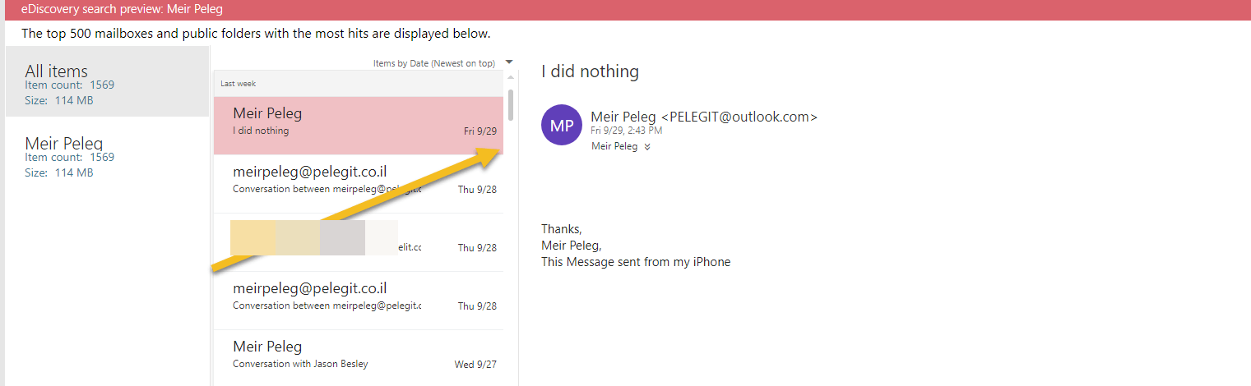
Task: Expand recipient details chevron under Meir Peleg
Action: coord(647,147)
